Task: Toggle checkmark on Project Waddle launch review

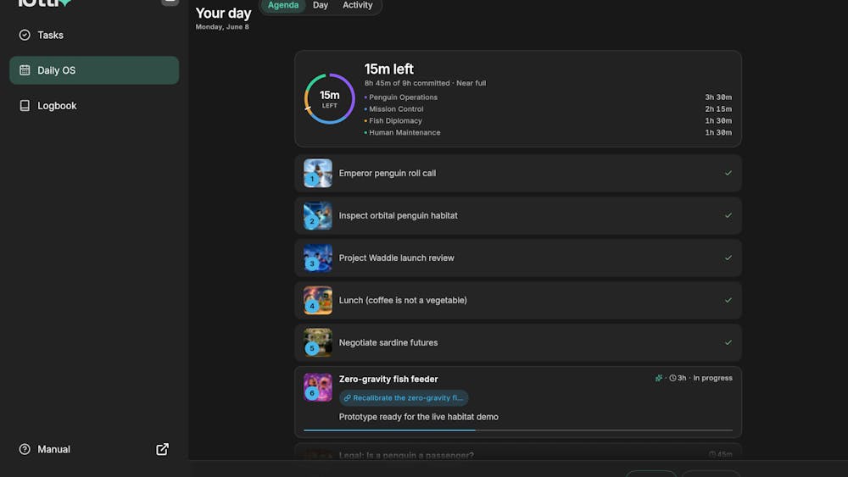Action: 728,258
